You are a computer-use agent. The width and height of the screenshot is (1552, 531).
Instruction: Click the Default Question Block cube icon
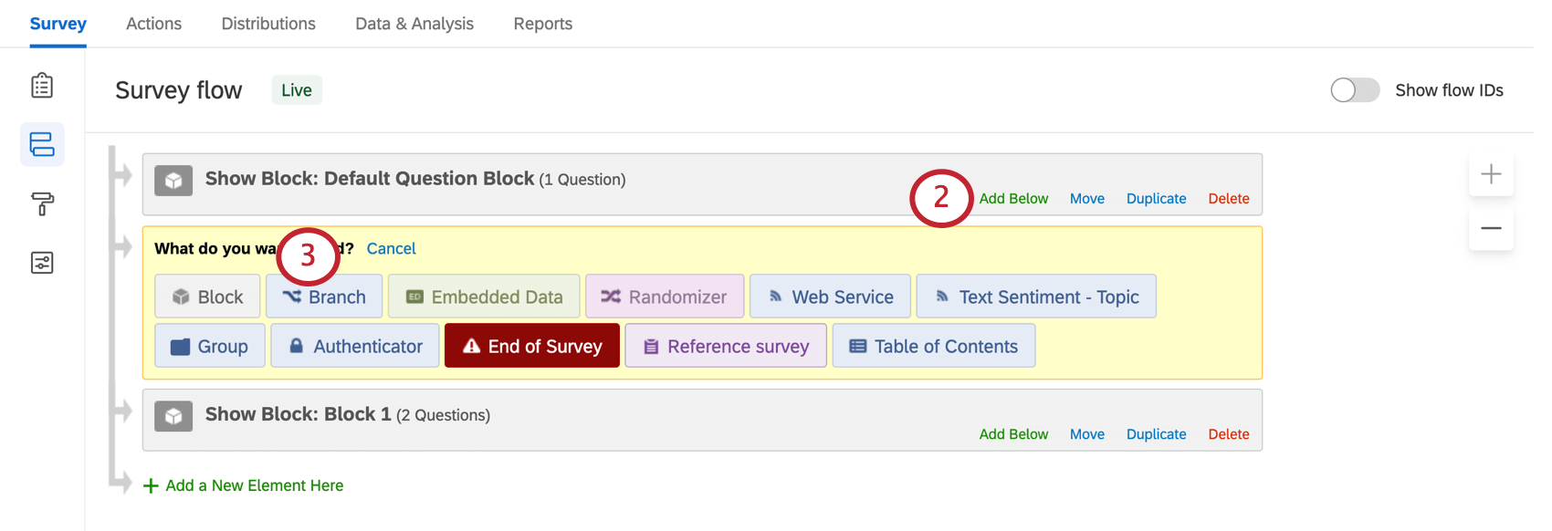pos(173,181)
